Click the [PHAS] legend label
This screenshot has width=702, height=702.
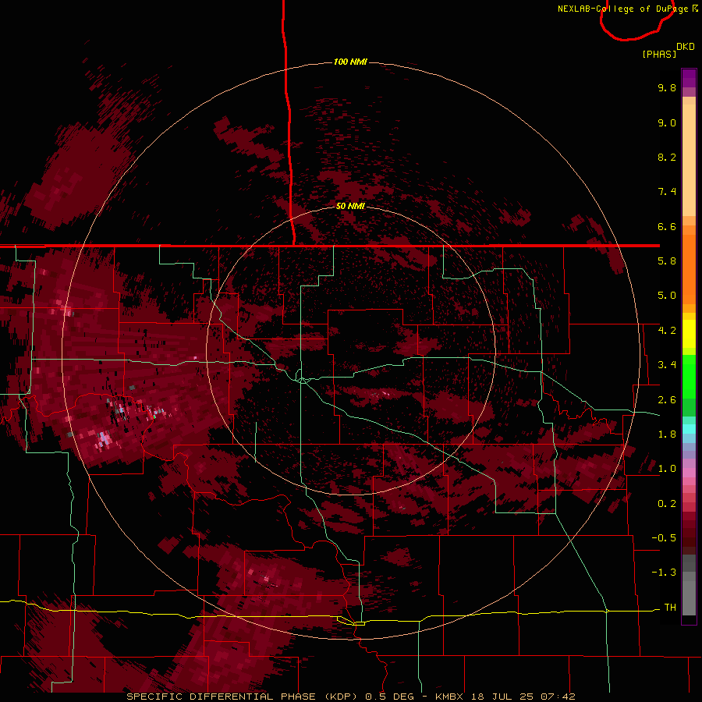pos(659,54)
